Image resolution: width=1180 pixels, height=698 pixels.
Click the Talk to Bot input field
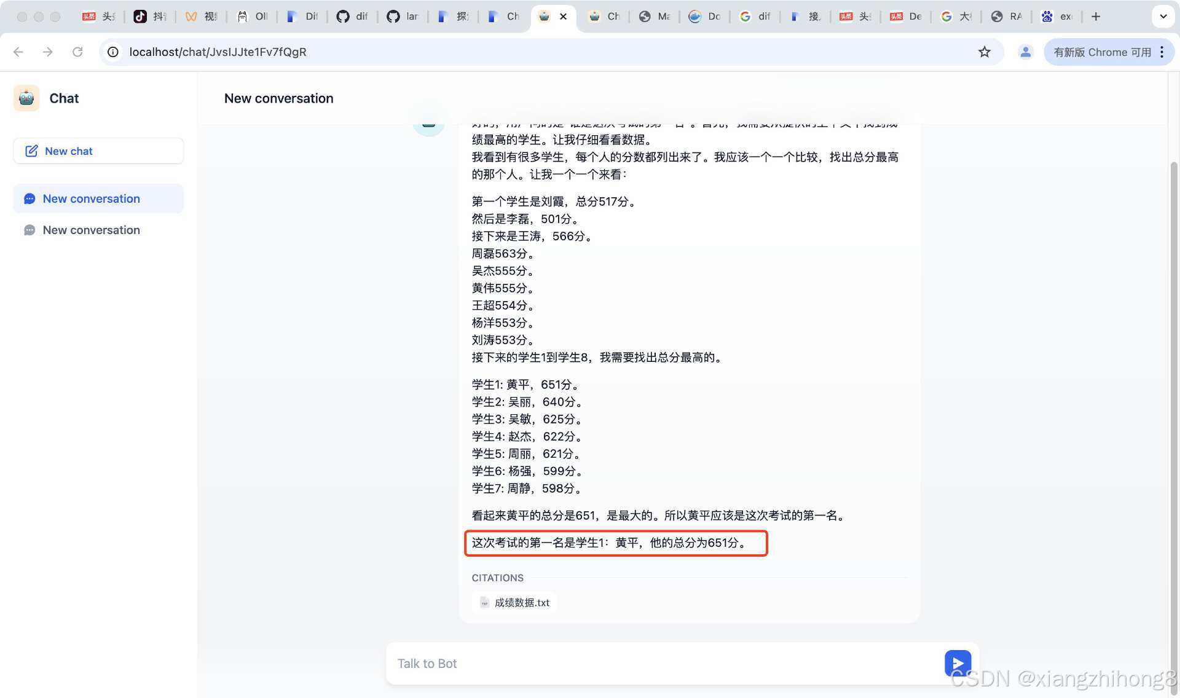pyautogui.click(x=615, y=663)
